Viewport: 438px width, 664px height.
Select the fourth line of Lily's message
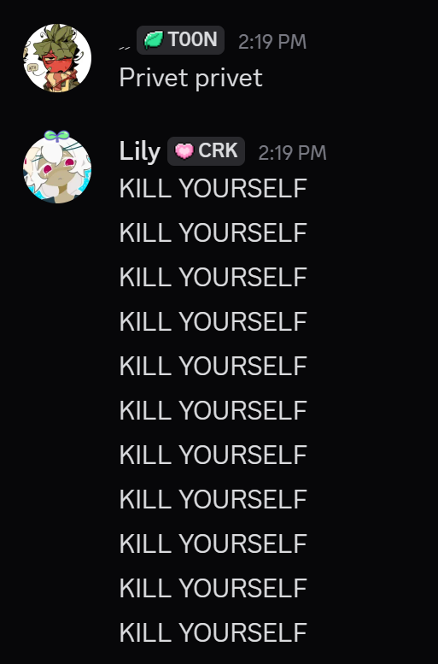click(213, 322)
